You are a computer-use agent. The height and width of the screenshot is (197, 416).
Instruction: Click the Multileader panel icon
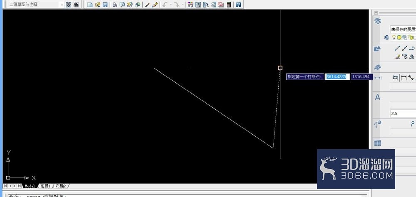coord(377,123)
